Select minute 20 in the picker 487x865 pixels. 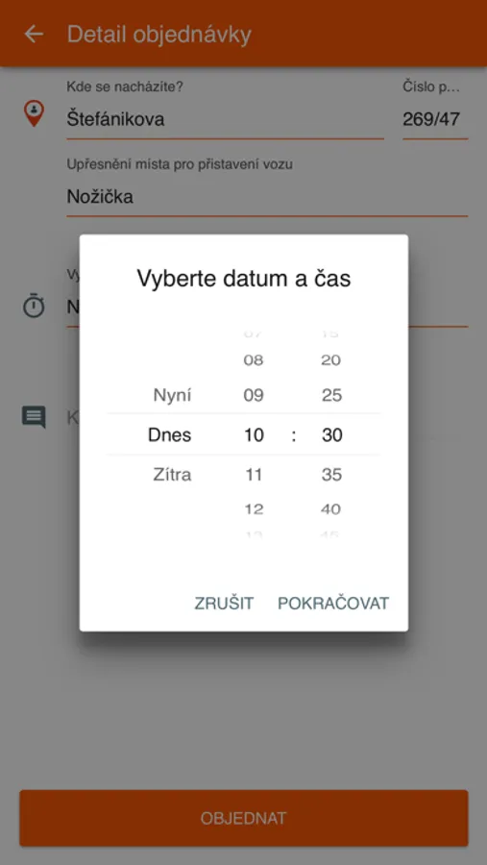pos(331,360)
